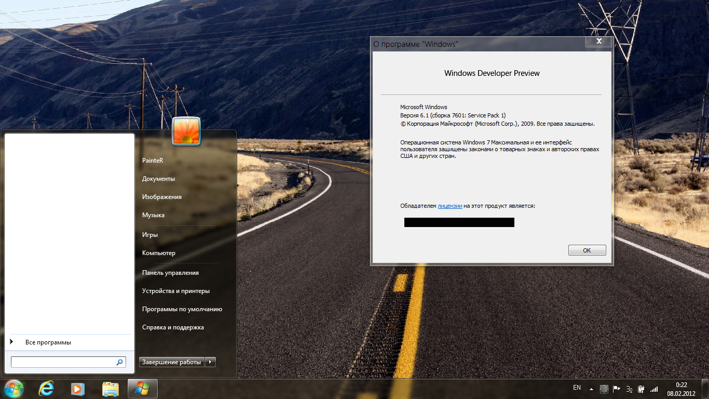This screenshot has width=709, height=399.
Task: Open Windows Media Player taskbar icon
Action: tap(78, 389)
